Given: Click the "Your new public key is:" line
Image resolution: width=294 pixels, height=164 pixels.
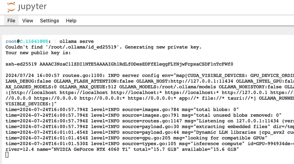Looking at the screenshot, I should [x=38, y=53].
